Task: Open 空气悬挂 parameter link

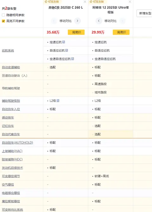Action: tap(8, 185)
